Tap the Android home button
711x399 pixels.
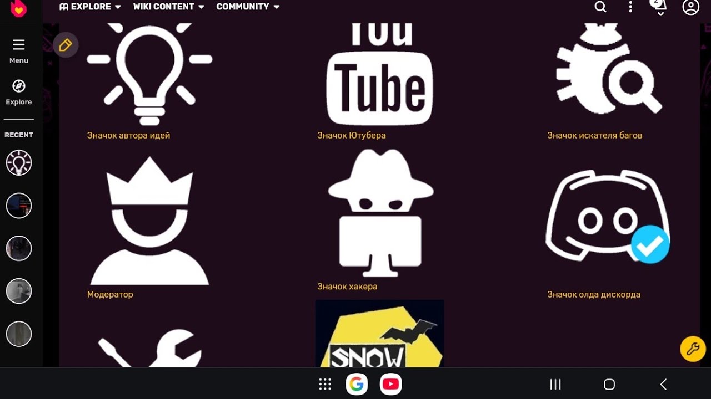click(x=609, y=384)
